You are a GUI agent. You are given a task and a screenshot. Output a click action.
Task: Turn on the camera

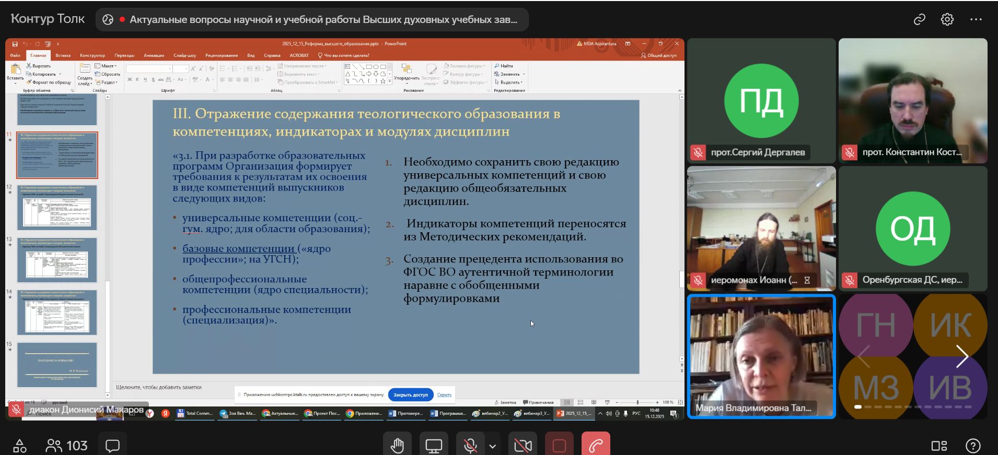click(x=523, y=446)
